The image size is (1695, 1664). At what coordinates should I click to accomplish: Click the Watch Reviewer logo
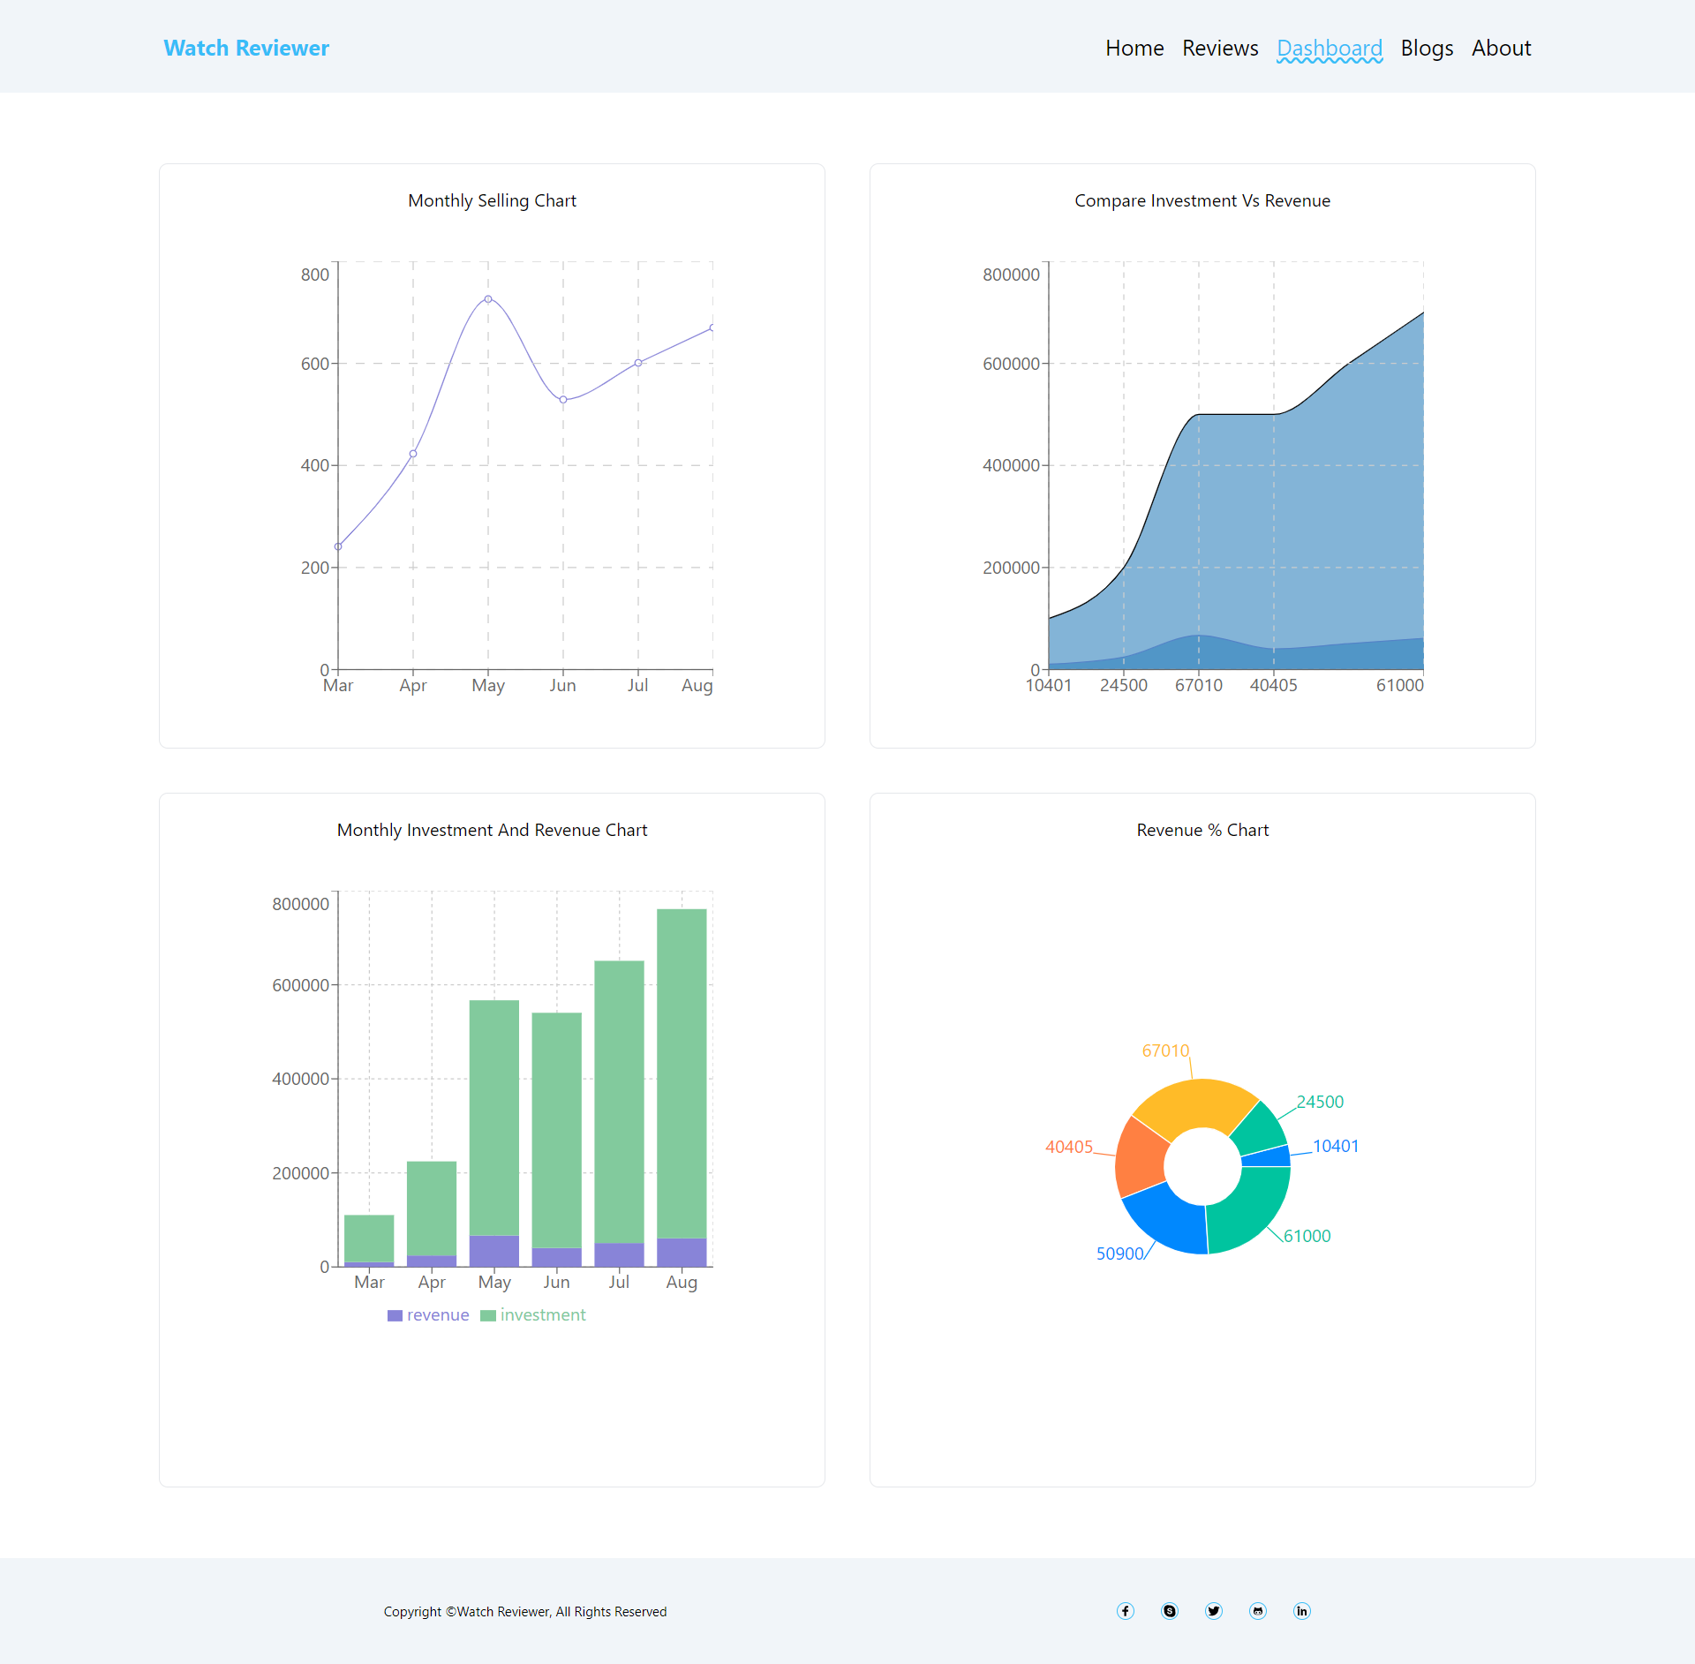(x=246, y=48)
